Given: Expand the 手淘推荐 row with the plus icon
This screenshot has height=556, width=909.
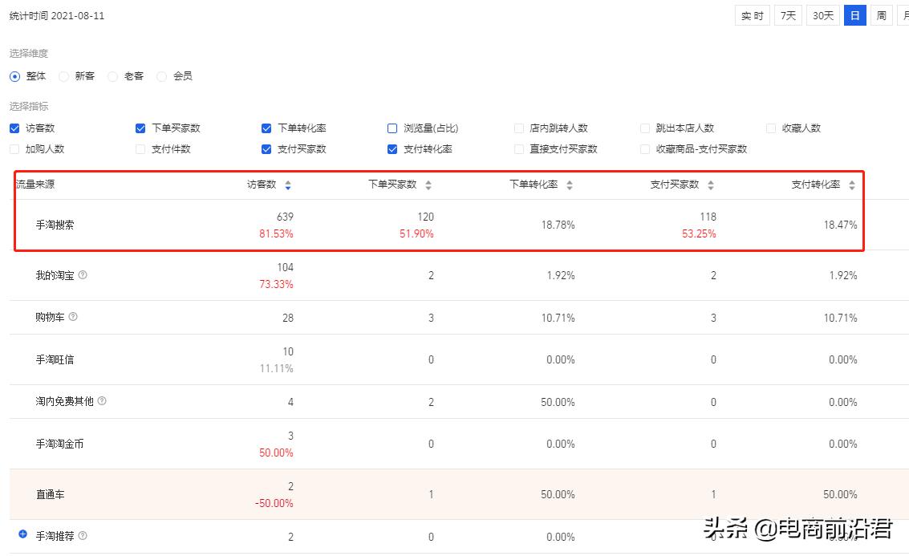Looking at the screenshot, I should coord(21,536).
